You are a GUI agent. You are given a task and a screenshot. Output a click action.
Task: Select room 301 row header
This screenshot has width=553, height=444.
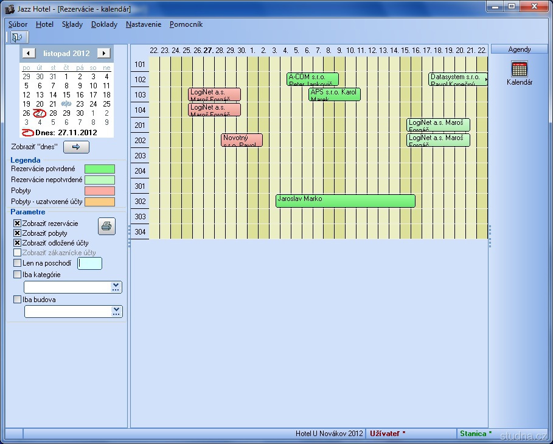coord(140,186)
